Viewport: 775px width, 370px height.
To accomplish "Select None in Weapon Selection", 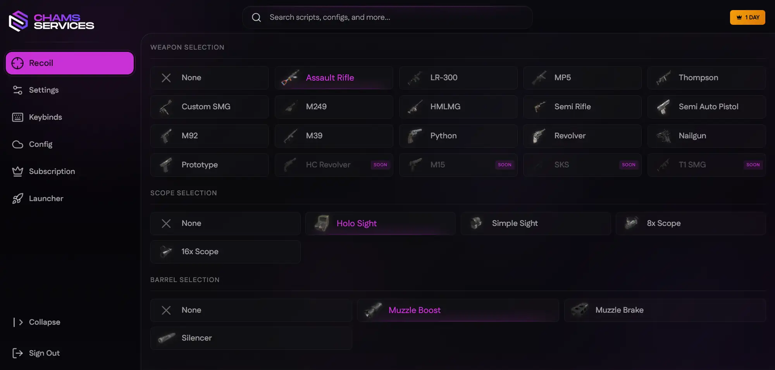I will click(209, 78).
